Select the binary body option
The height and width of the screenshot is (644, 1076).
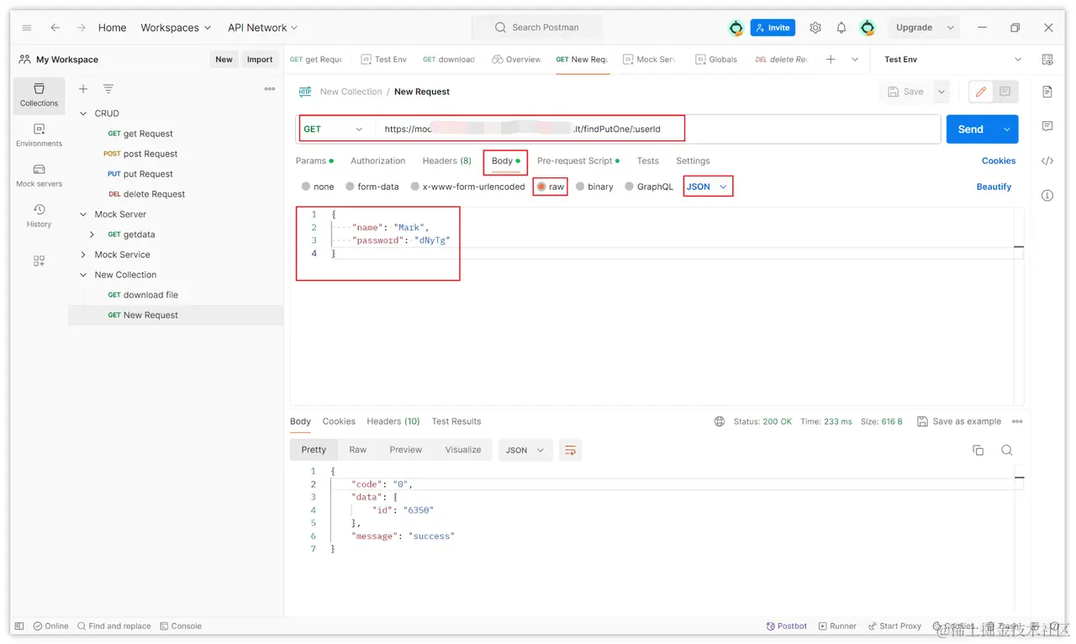pyautogui.click(x=599, y=187)
